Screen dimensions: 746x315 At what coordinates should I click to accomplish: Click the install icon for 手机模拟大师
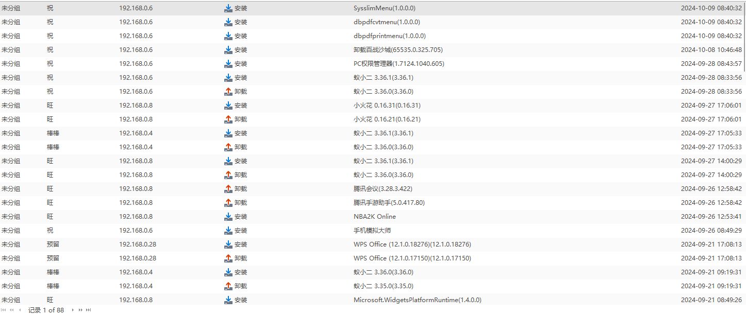[228, 231]
